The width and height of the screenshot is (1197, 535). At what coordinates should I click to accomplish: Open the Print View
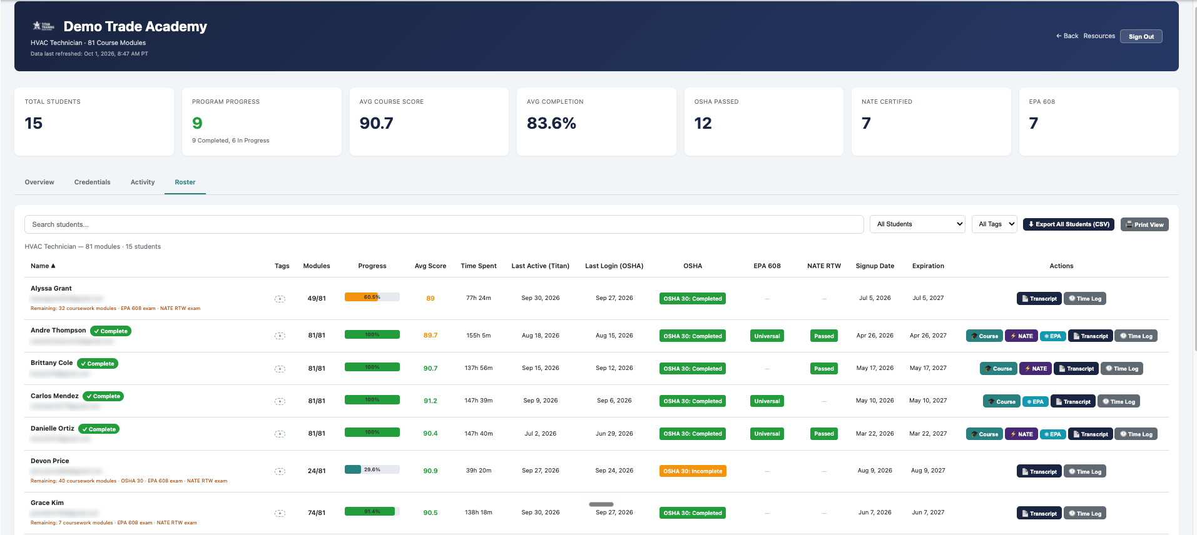tap(1144, 224)
